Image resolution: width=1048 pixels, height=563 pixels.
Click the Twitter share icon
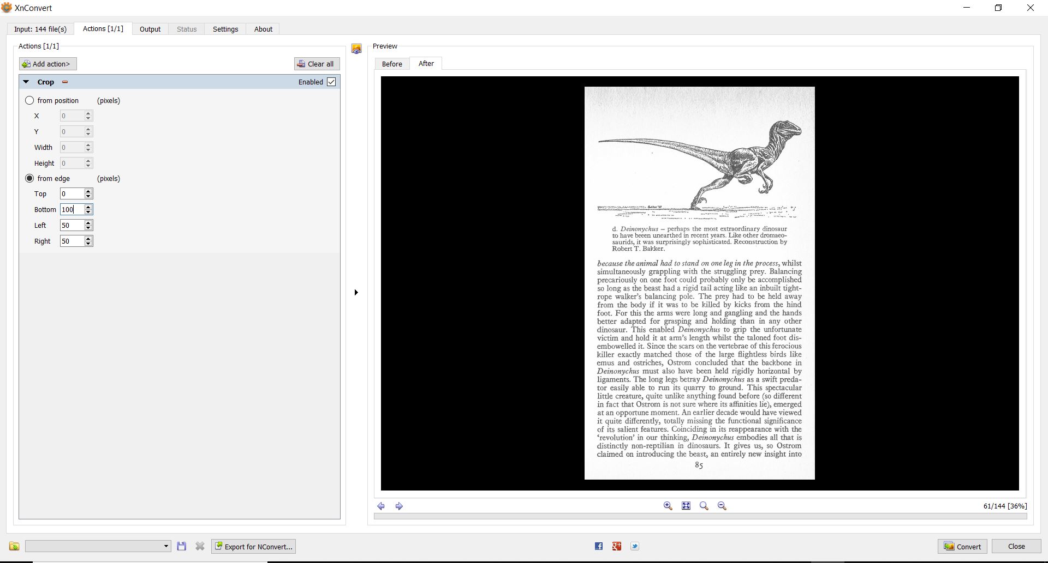click(x=635, y=546)
